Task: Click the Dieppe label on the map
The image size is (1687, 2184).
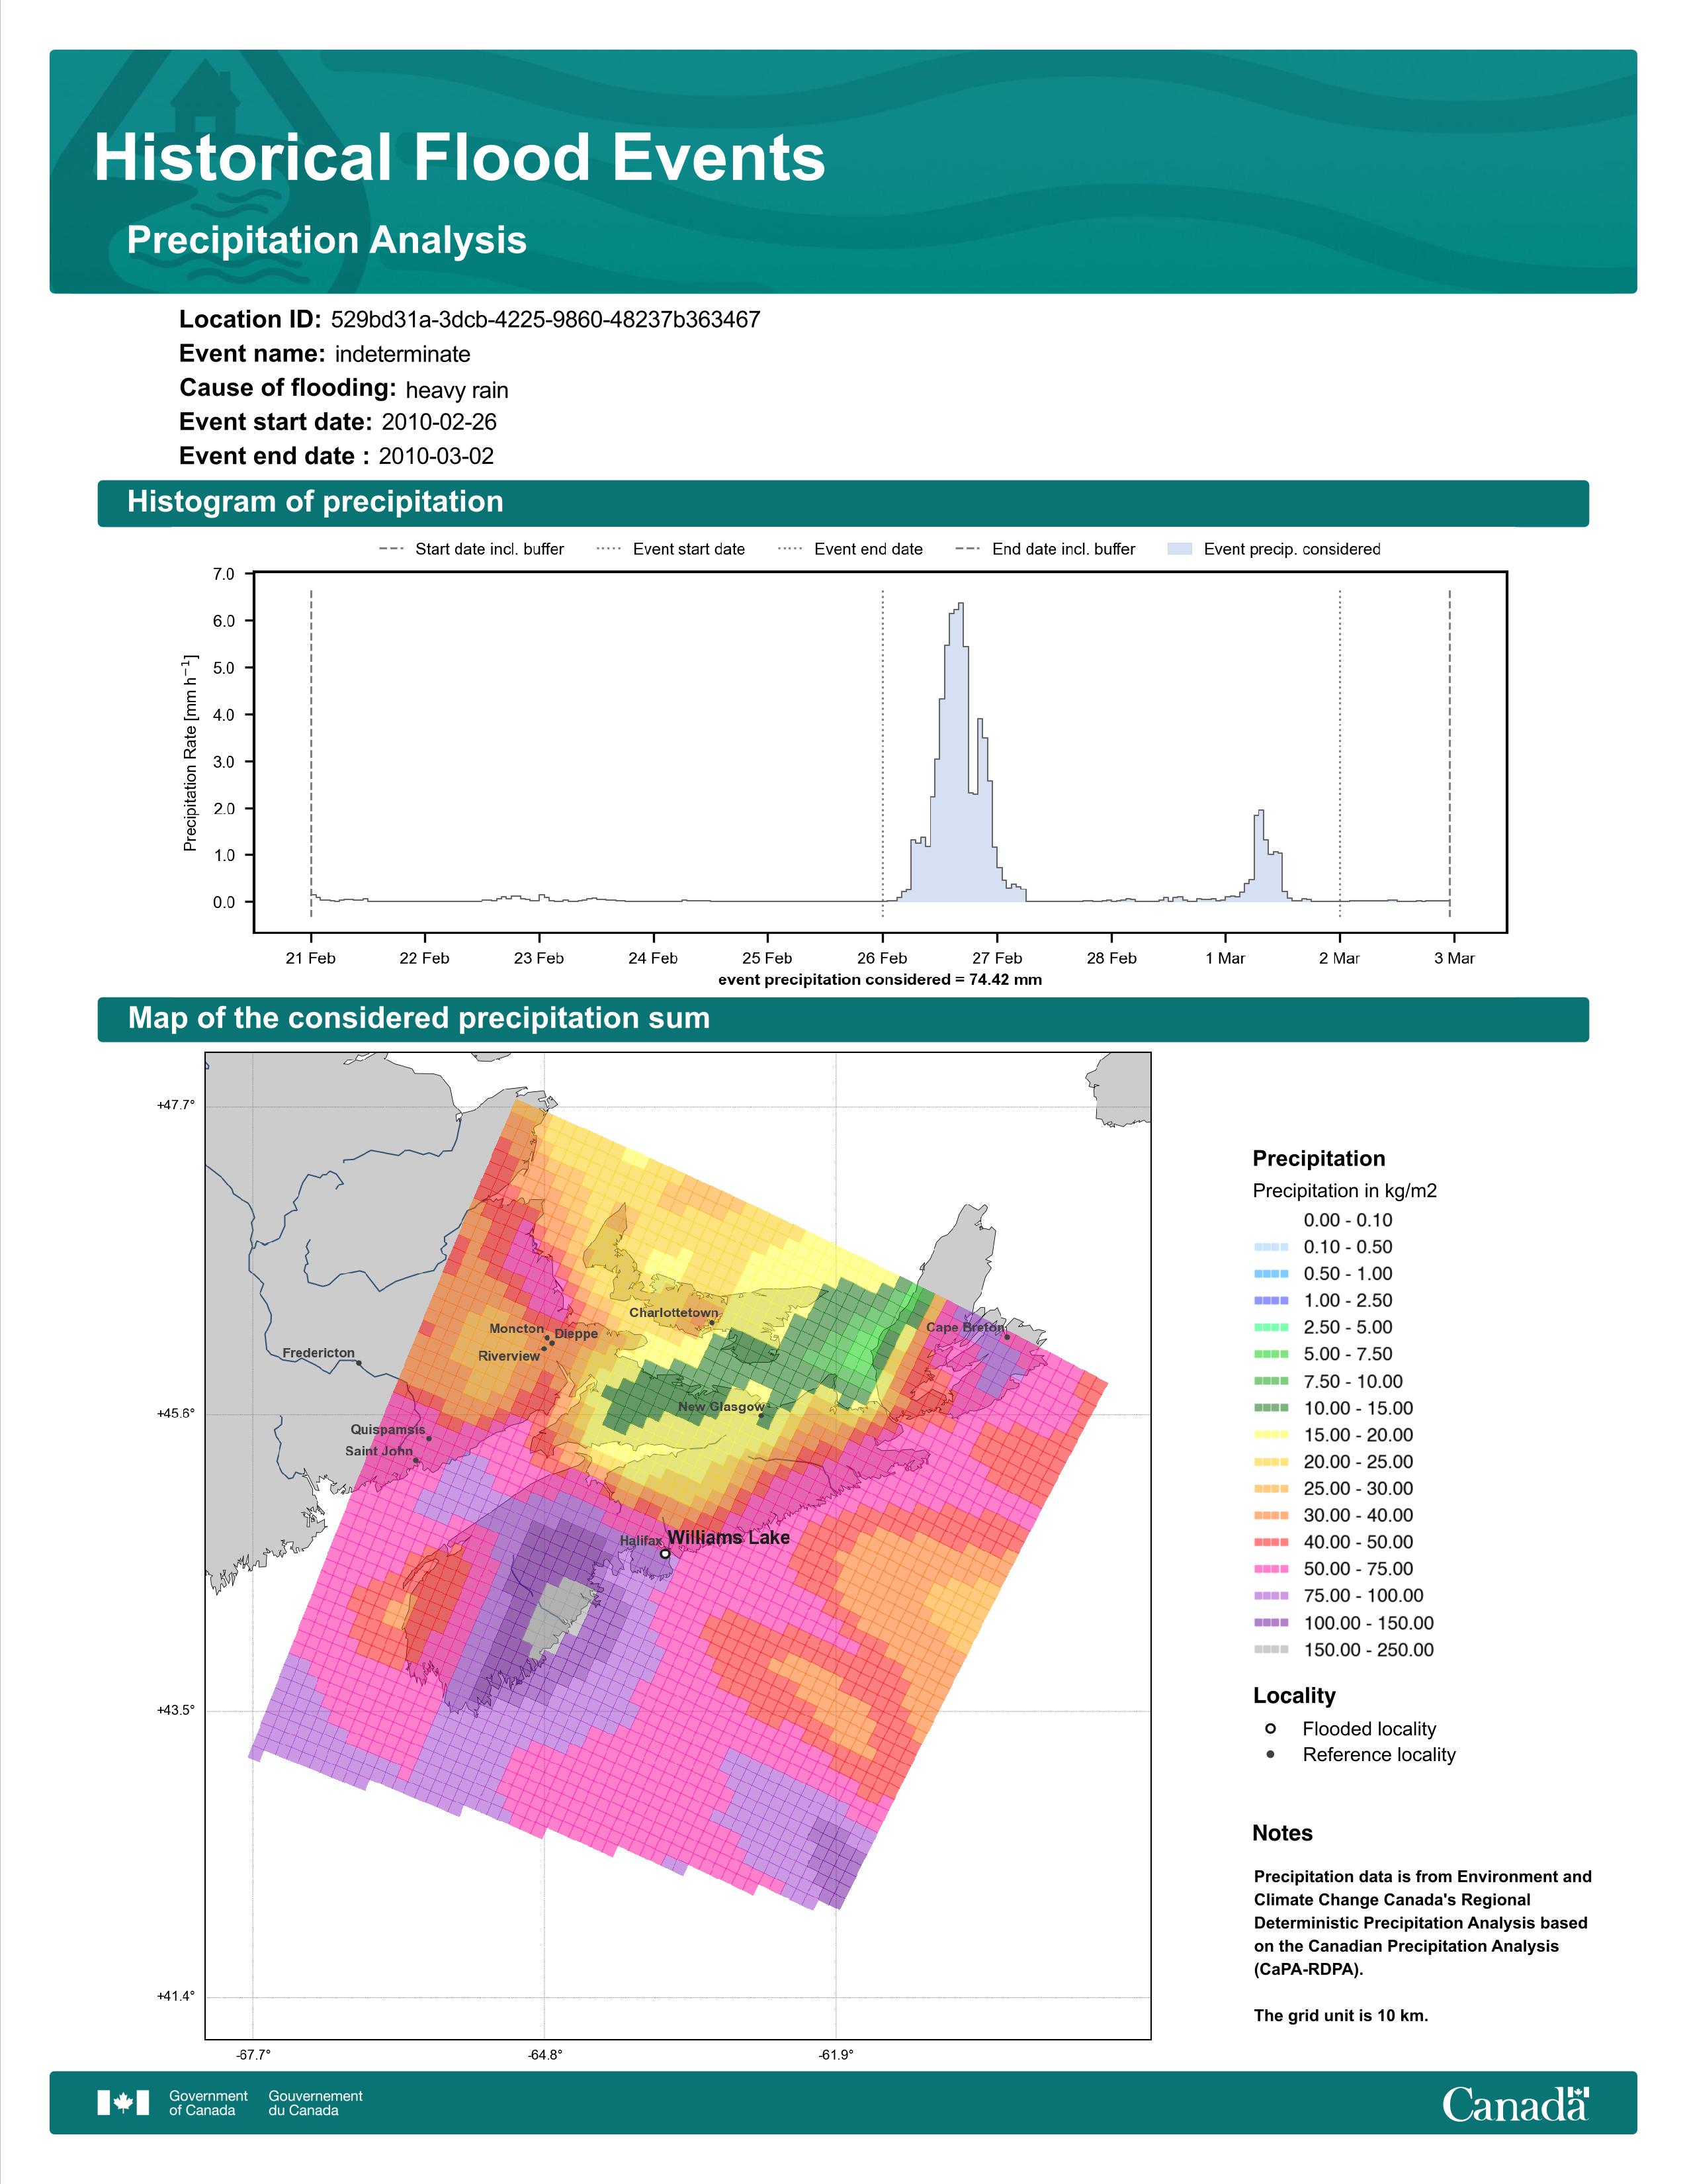Action: point(577,1334)
